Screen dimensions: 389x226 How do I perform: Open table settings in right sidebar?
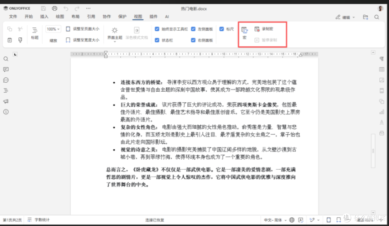(x=381, y=70)
